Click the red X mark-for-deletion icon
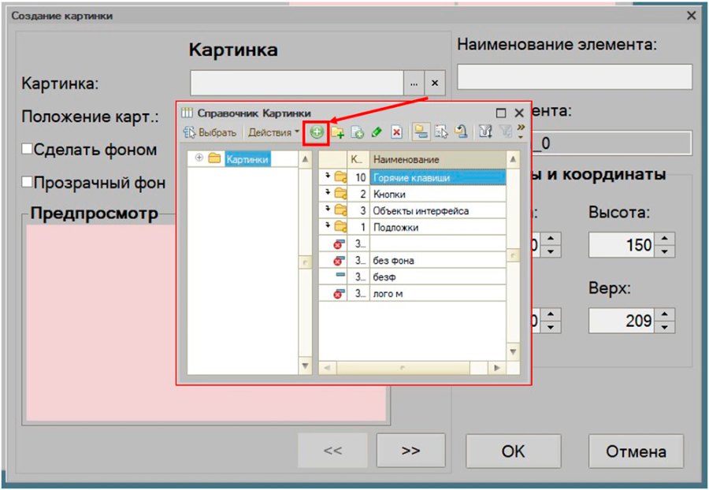This screenshot has height=490, width=709. pyautogui.click(x=396, y=132)
